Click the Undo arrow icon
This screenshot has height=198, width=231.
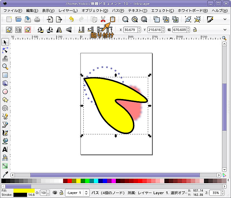pyautogui.click(x=71, y=19)
